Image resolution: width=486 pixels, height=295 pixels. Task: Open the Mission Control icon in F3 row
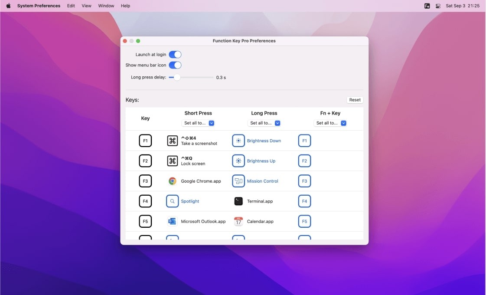click(238, 181)
